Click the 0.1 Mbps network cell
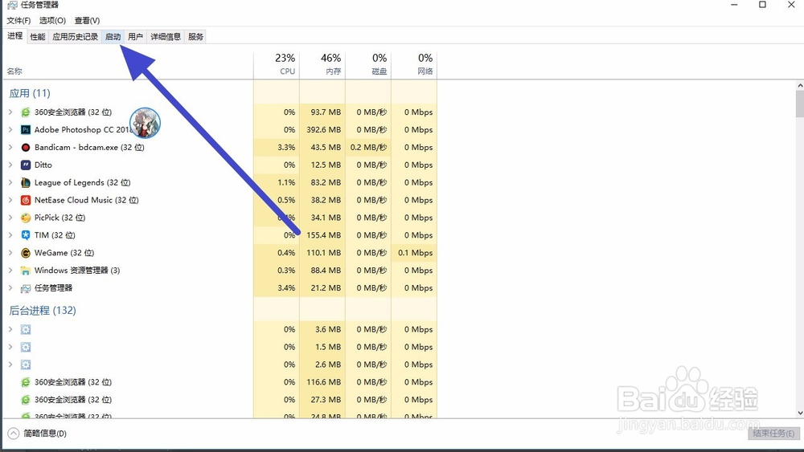Viewport: 804px width, 452px height. [414, 253]
